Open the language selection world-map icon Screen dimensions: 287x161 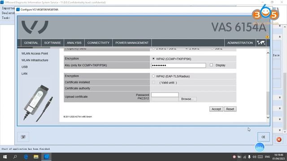click(261, 43)
